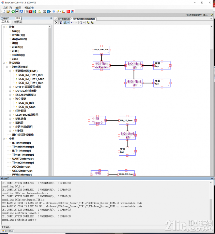
Task: Click the compile icon beside the green arrow
Action: point(17,11)
